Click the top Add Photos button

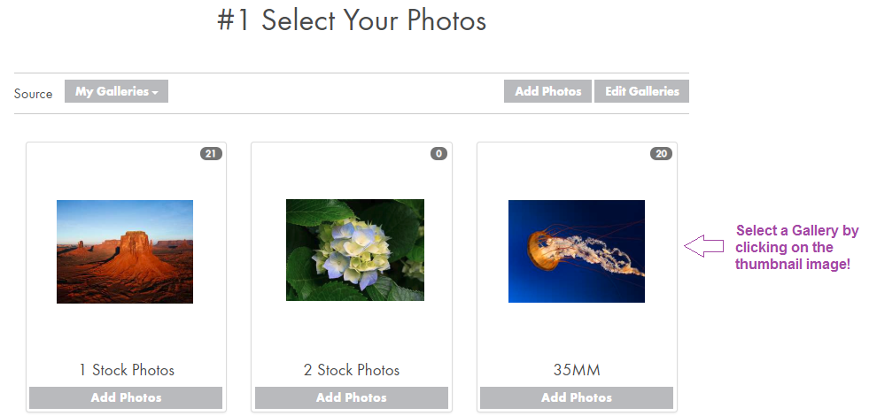click(547, 91)
